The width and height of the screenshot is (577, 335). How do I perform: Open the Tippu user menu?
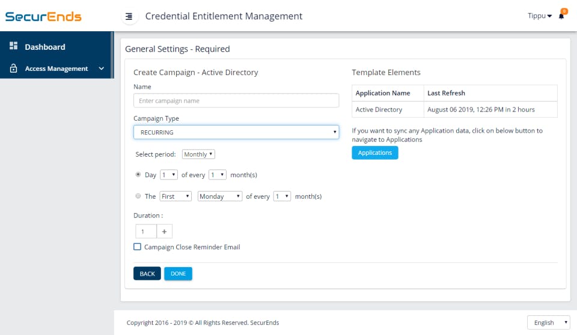pos(539,16)
